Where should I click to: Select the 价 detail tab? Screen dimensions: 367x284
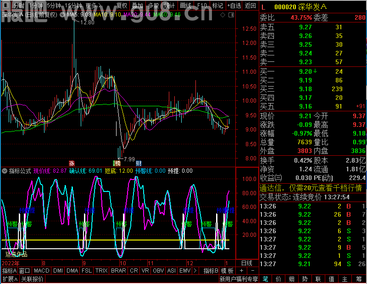coord(278,279)
